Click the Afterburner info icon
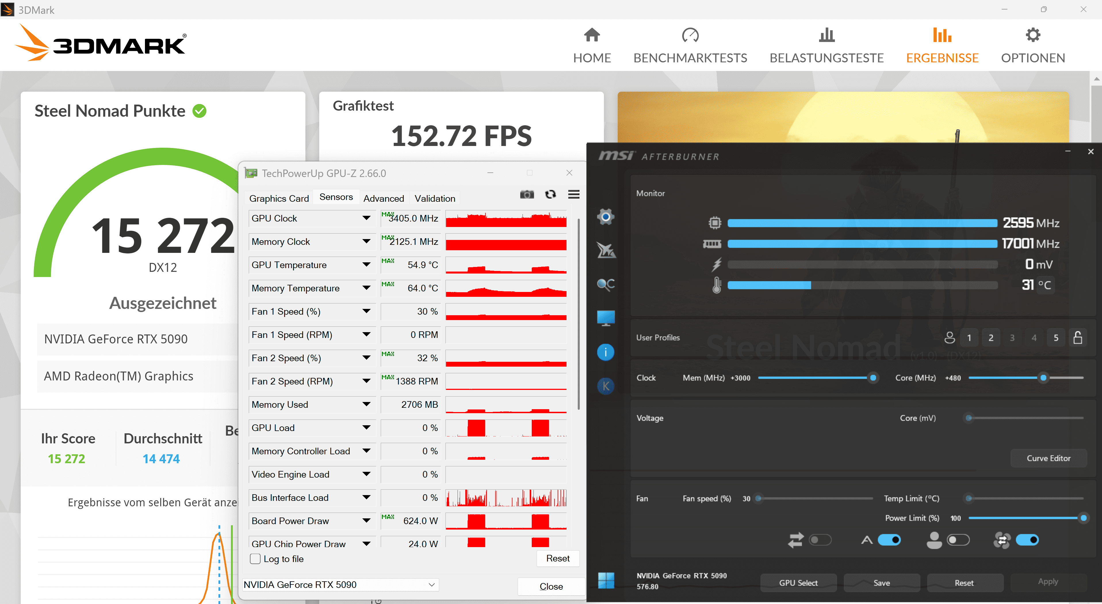Screen dimensions: 1102x604 605,352
